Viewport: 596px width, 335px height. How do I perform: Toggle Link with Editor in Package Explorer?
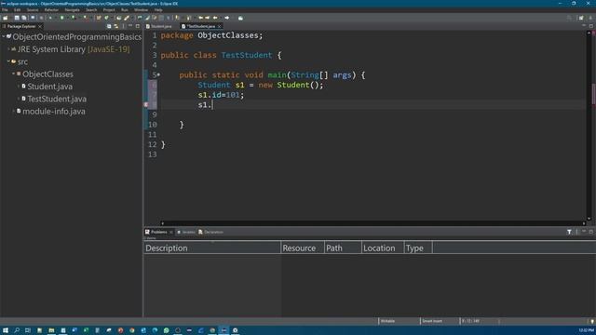(x=115, y=26)
